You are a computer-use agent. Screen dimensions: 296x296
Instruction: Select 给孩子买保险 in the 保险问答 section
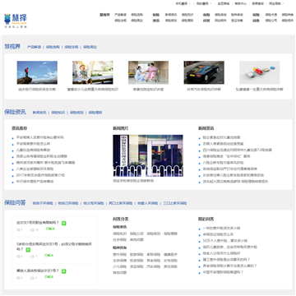pyautogui.click(x=43, y=203)
